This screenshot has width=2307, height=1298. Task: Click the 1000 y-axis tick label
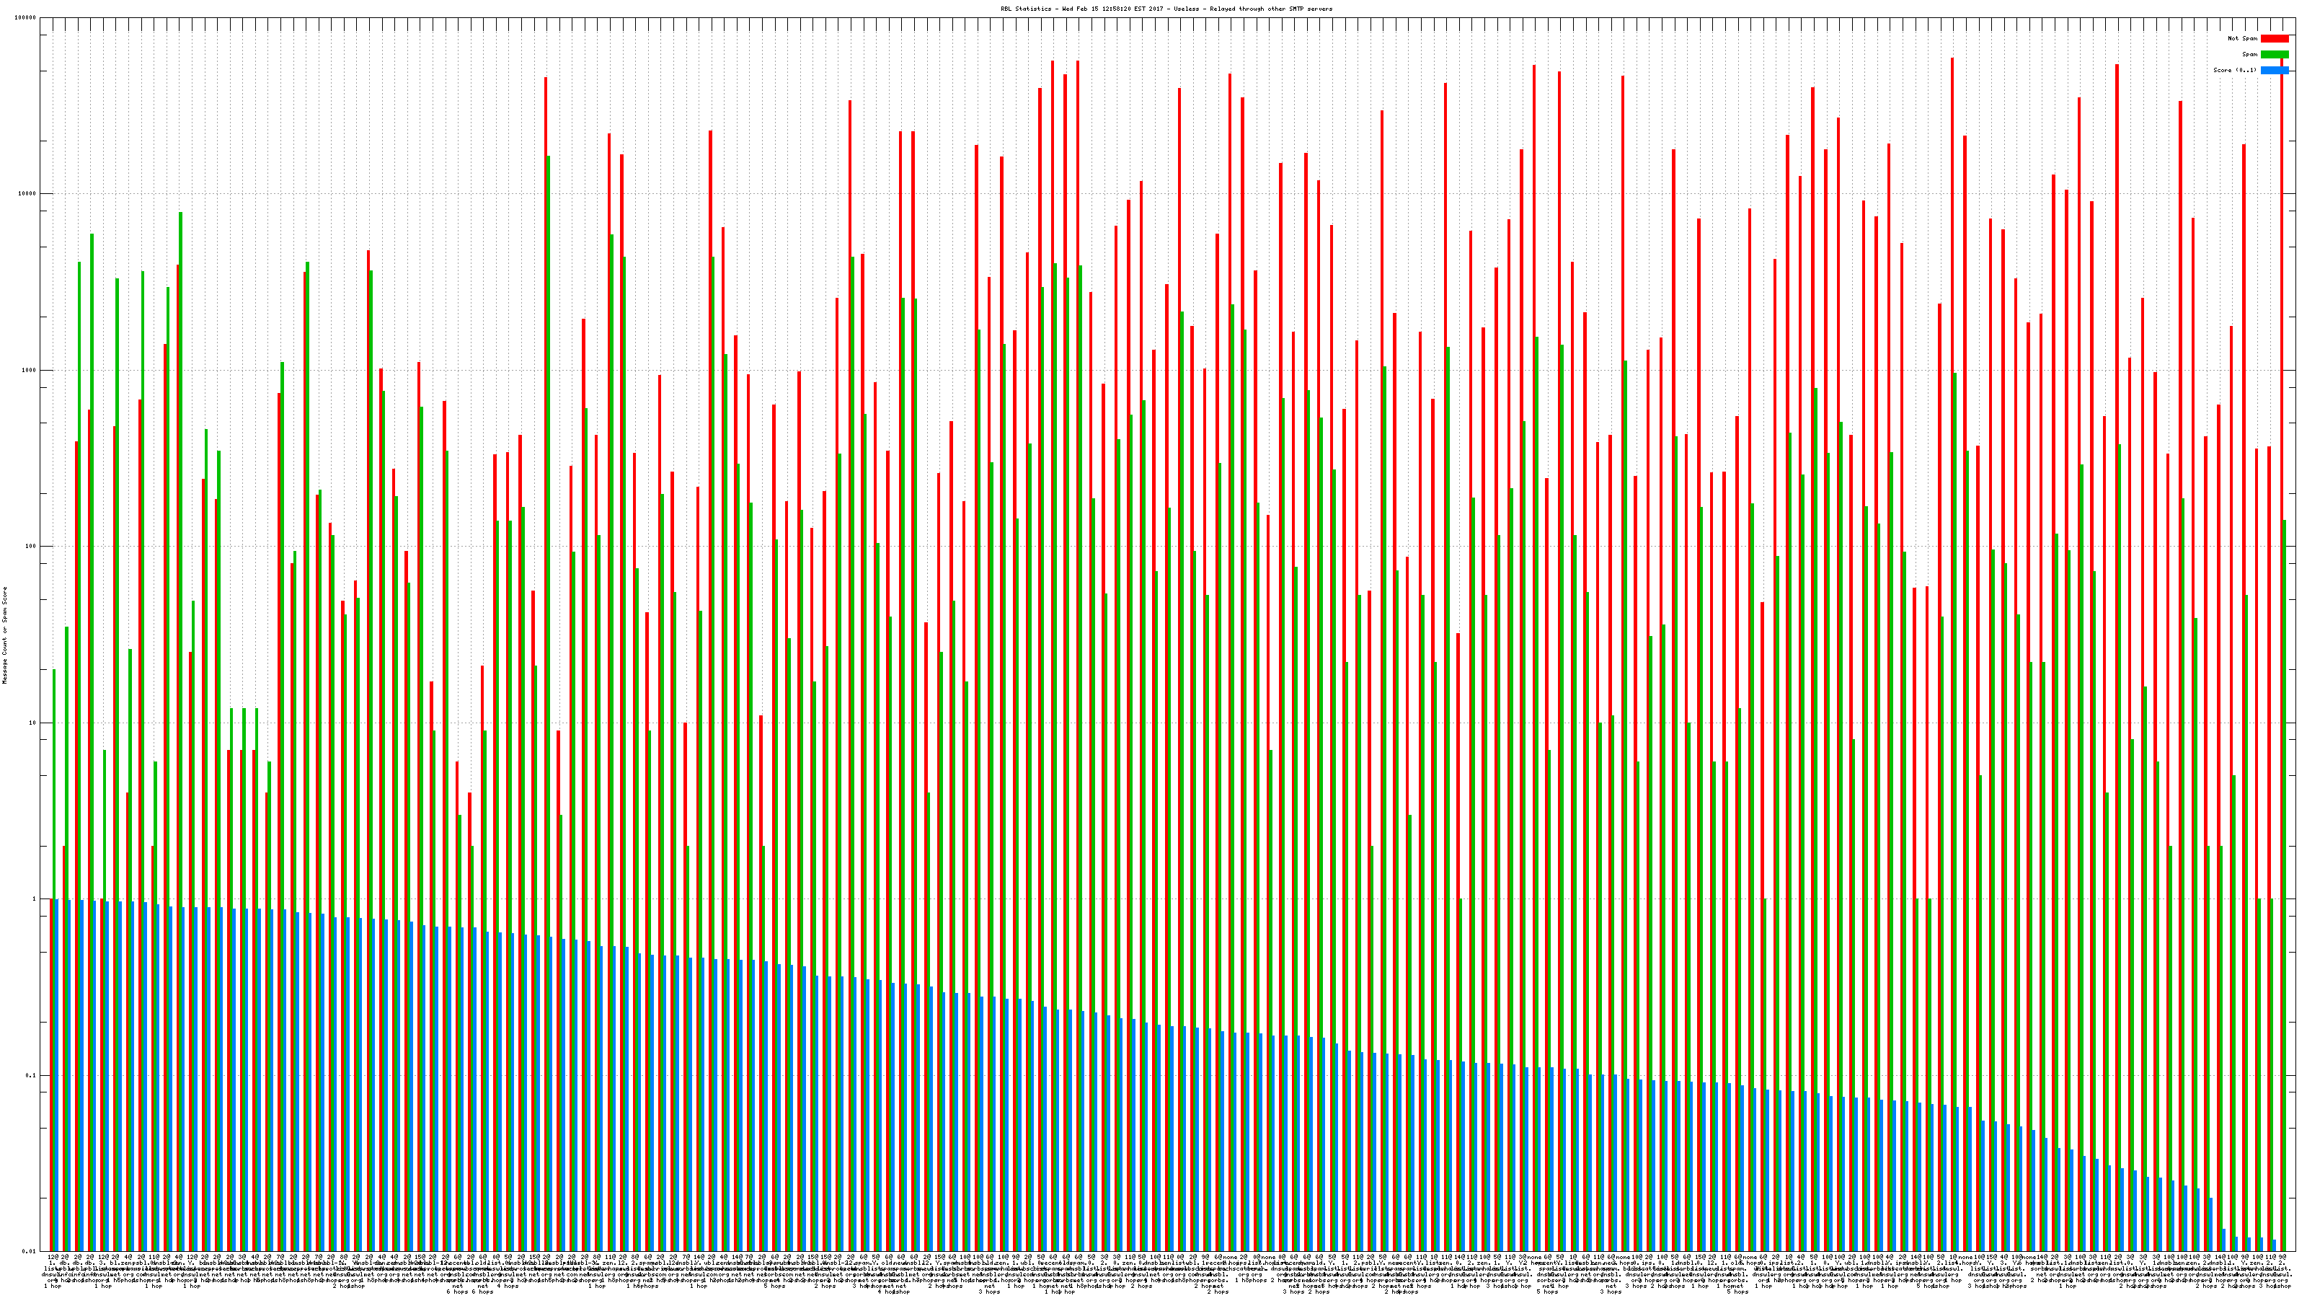(30, 370)
